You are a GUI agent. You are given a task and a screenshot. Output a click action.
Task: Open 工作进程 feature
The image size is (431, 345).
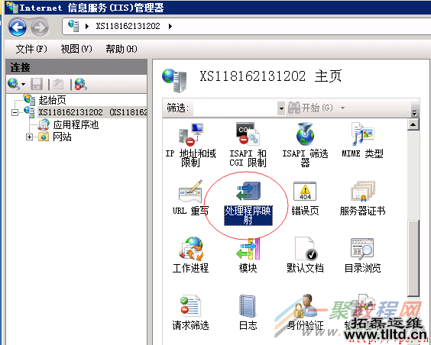[190, 255]
